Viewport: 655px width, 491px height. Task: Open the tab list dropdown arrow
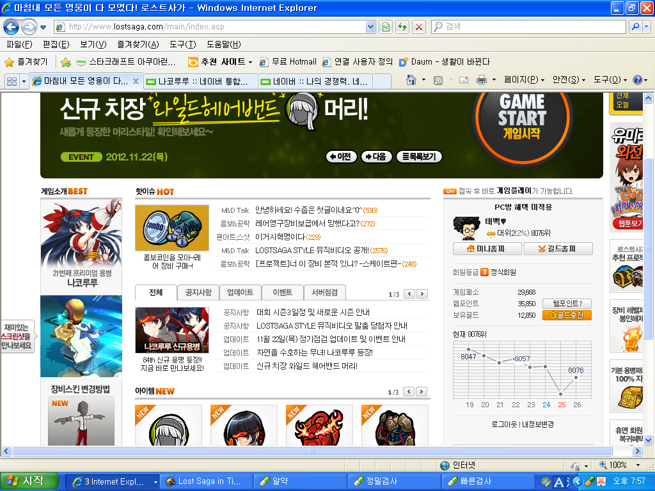(x=24, y=81)
